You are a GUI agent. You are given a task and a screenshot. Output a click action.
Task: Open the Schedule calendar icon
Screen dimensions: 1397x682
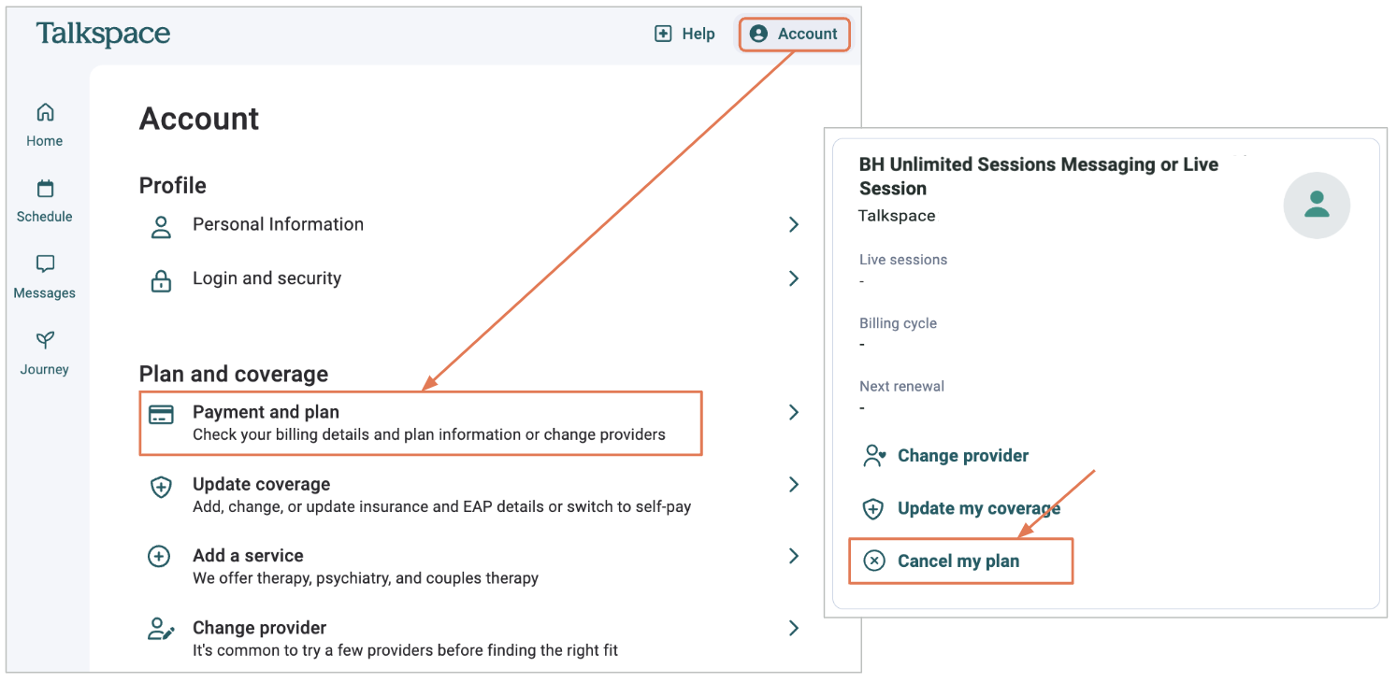[45, 189]
